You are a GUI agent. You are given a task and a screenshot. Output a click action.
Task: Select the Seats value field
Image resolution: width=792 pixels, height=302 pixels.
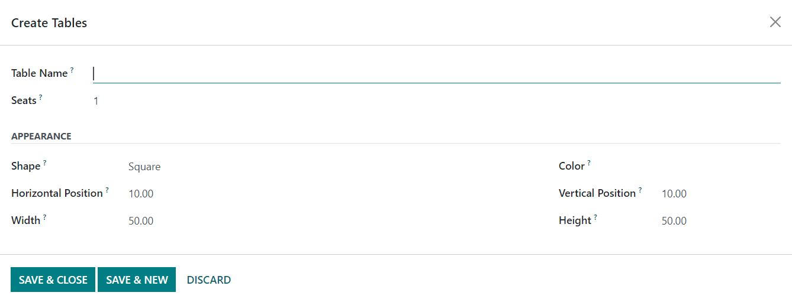pyautogui.click(x=437, y=101)
